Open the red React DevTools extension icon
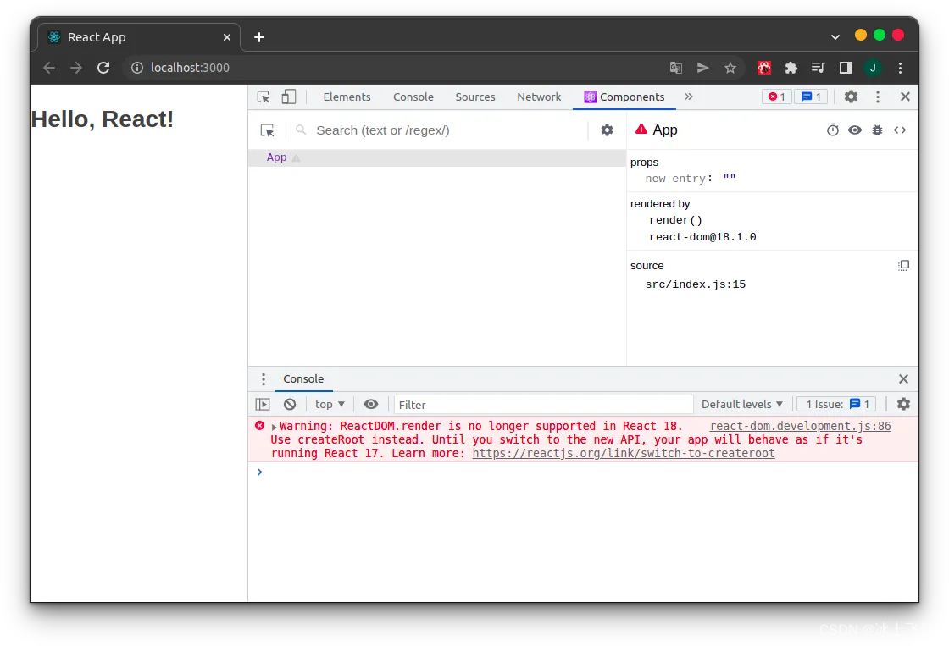 click(763, 68)
